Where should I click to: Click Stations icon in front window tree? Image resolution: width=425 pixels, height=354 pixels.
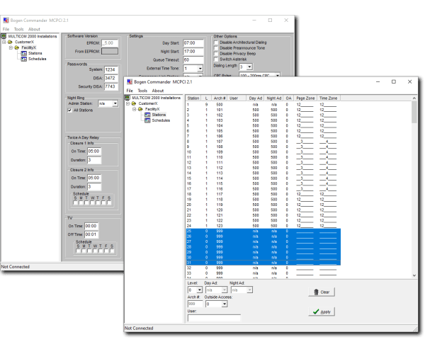[147, 115]
